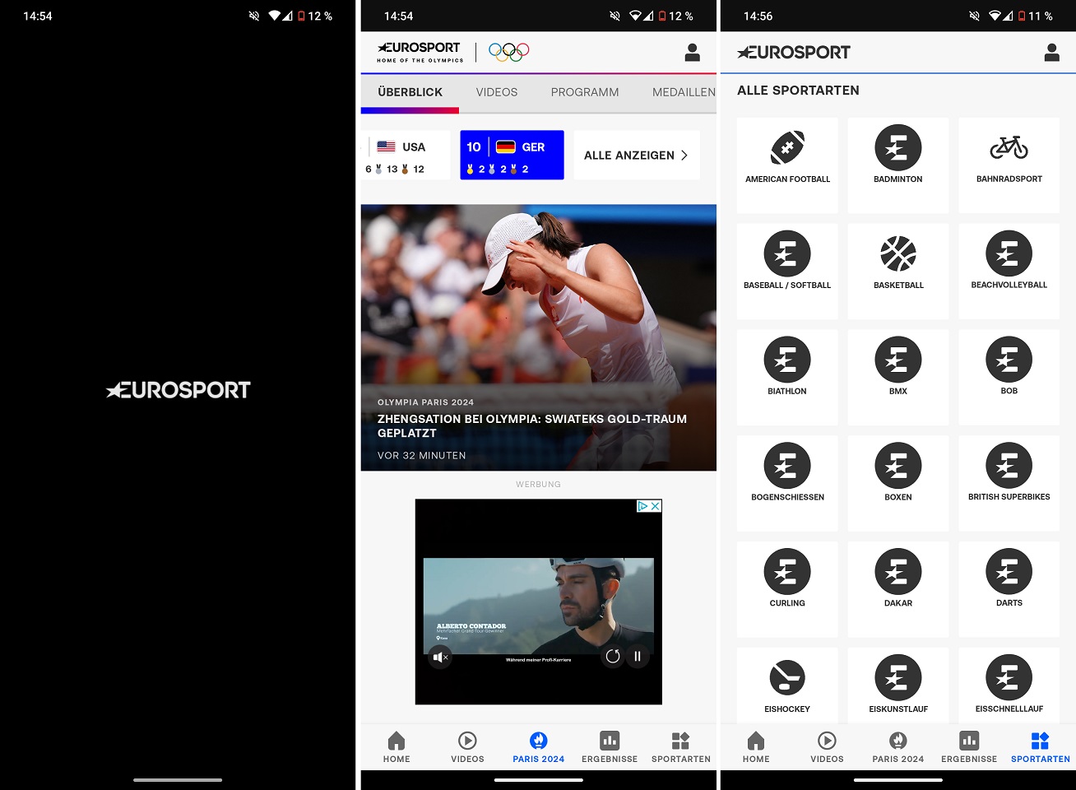Screen dimensions: 1076x790
Task: Unmute the advertisement video
Action: [x=440, y=657]
